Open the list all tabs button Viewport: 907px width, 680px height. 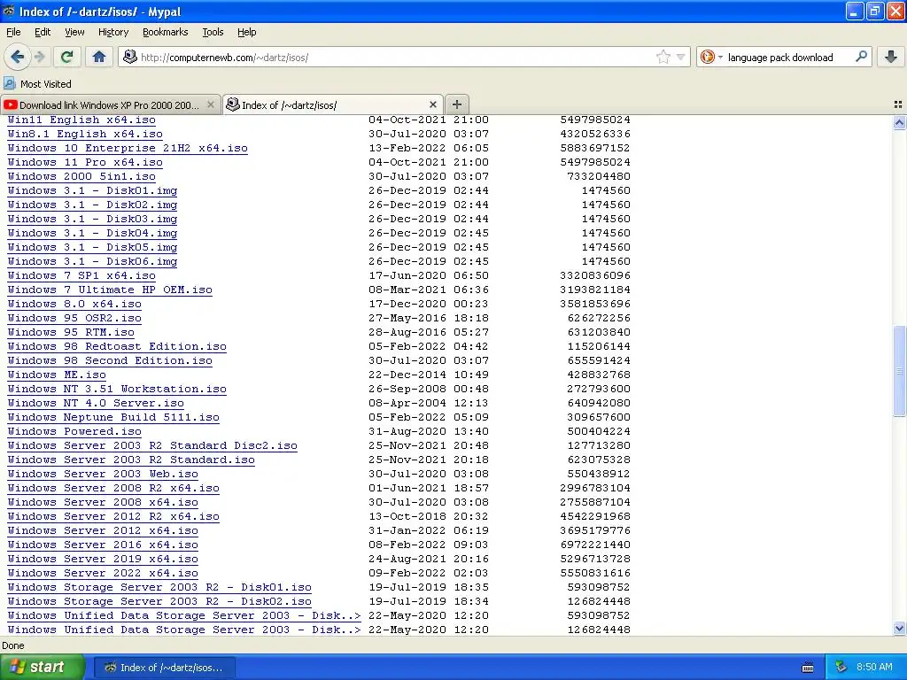pos(898,104)
